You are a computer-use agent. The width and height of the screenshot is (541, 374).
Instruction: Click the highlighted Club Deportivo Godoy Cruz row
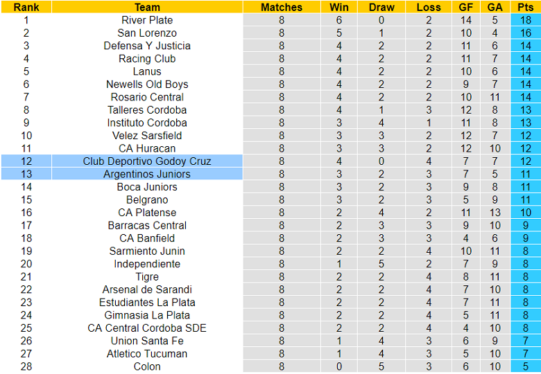click(x=147, y=161)
